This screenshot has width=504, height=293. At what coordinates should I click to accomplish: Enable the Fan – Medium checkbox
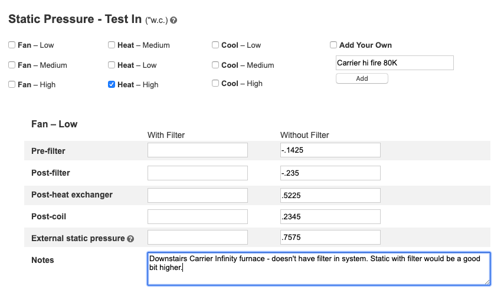coord(12,65)
